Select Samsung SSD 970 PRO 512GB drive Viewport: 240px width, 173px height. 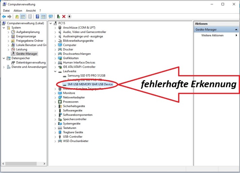click(x=87, y=75)
